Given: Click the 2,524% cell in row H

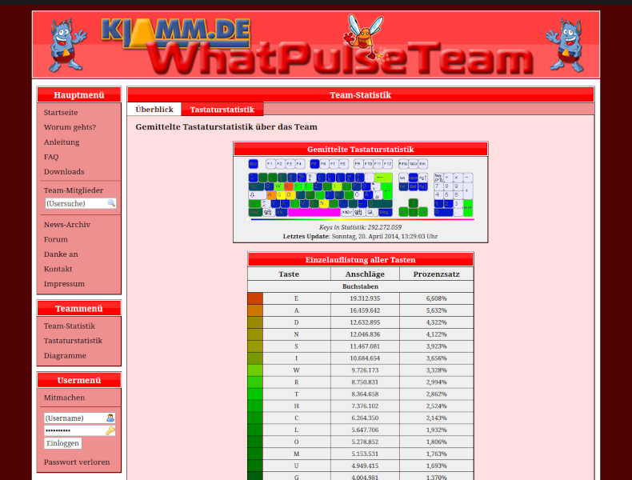Looking at the screenshot, I should pos(437,406).
